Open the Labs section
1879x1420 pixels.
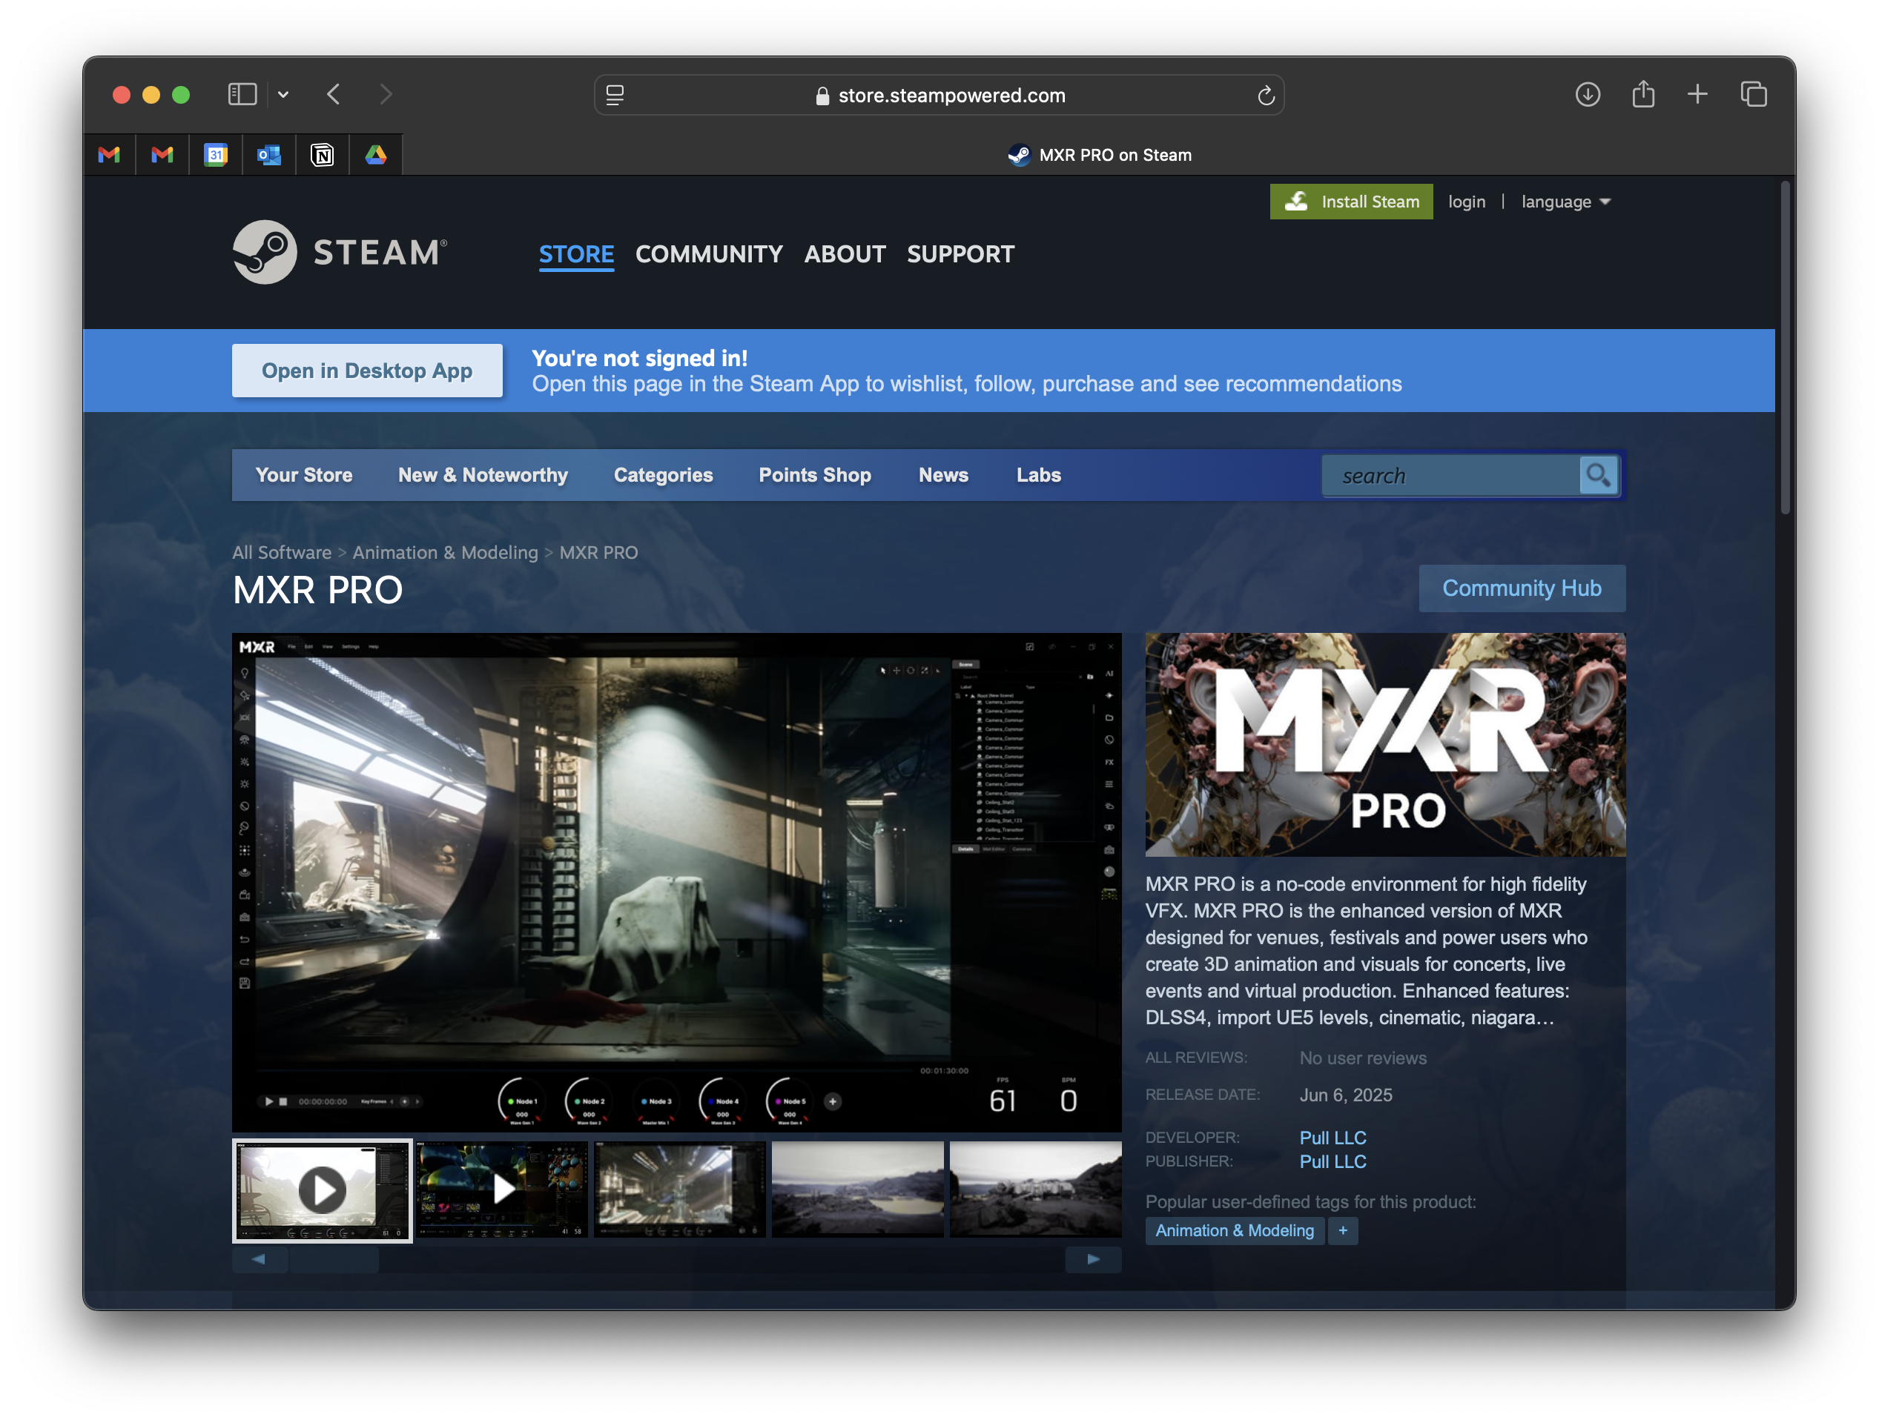coord(1038,475)
